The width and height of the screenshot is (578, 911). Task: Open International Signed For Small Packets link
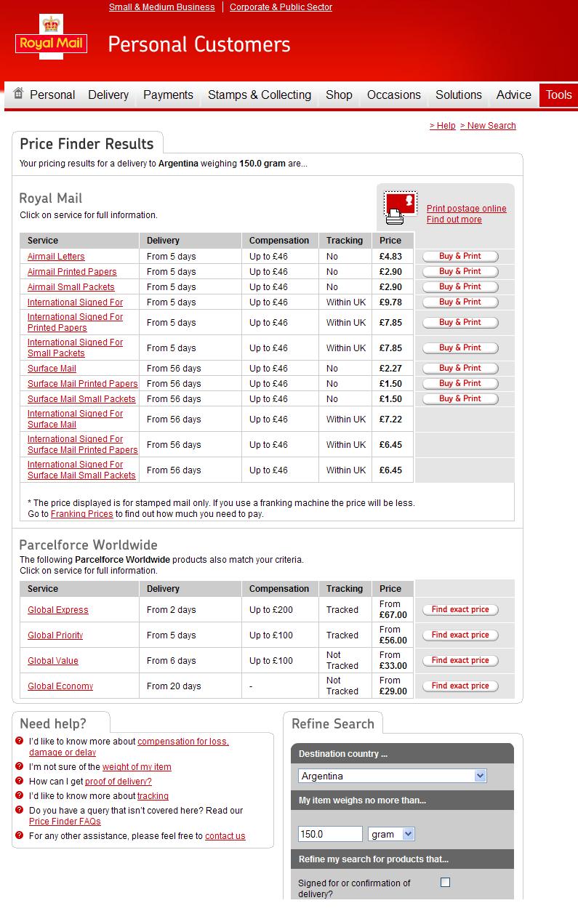(76, 348)
